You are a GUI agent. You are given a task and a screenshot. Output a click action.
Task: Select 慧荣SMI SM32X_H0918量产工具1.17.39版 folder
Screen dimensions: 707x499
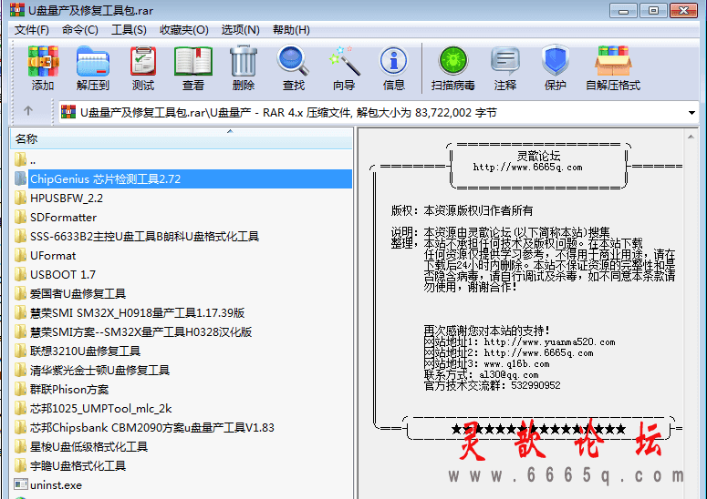pyautogui.click(x=137, y=312)
